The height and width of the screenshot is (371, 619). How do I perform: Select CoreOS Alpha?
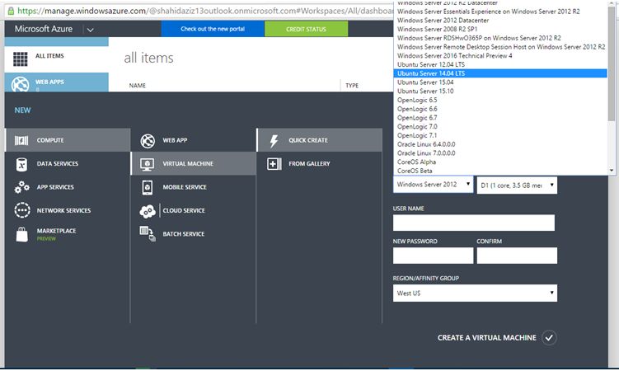pyautogui.click(x=500, y=162)
